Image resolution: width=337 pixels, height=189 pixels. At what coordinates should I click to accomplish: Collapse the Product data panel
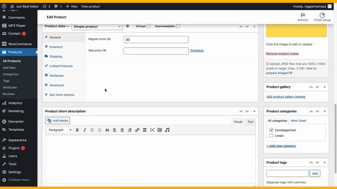pos(254,27)
